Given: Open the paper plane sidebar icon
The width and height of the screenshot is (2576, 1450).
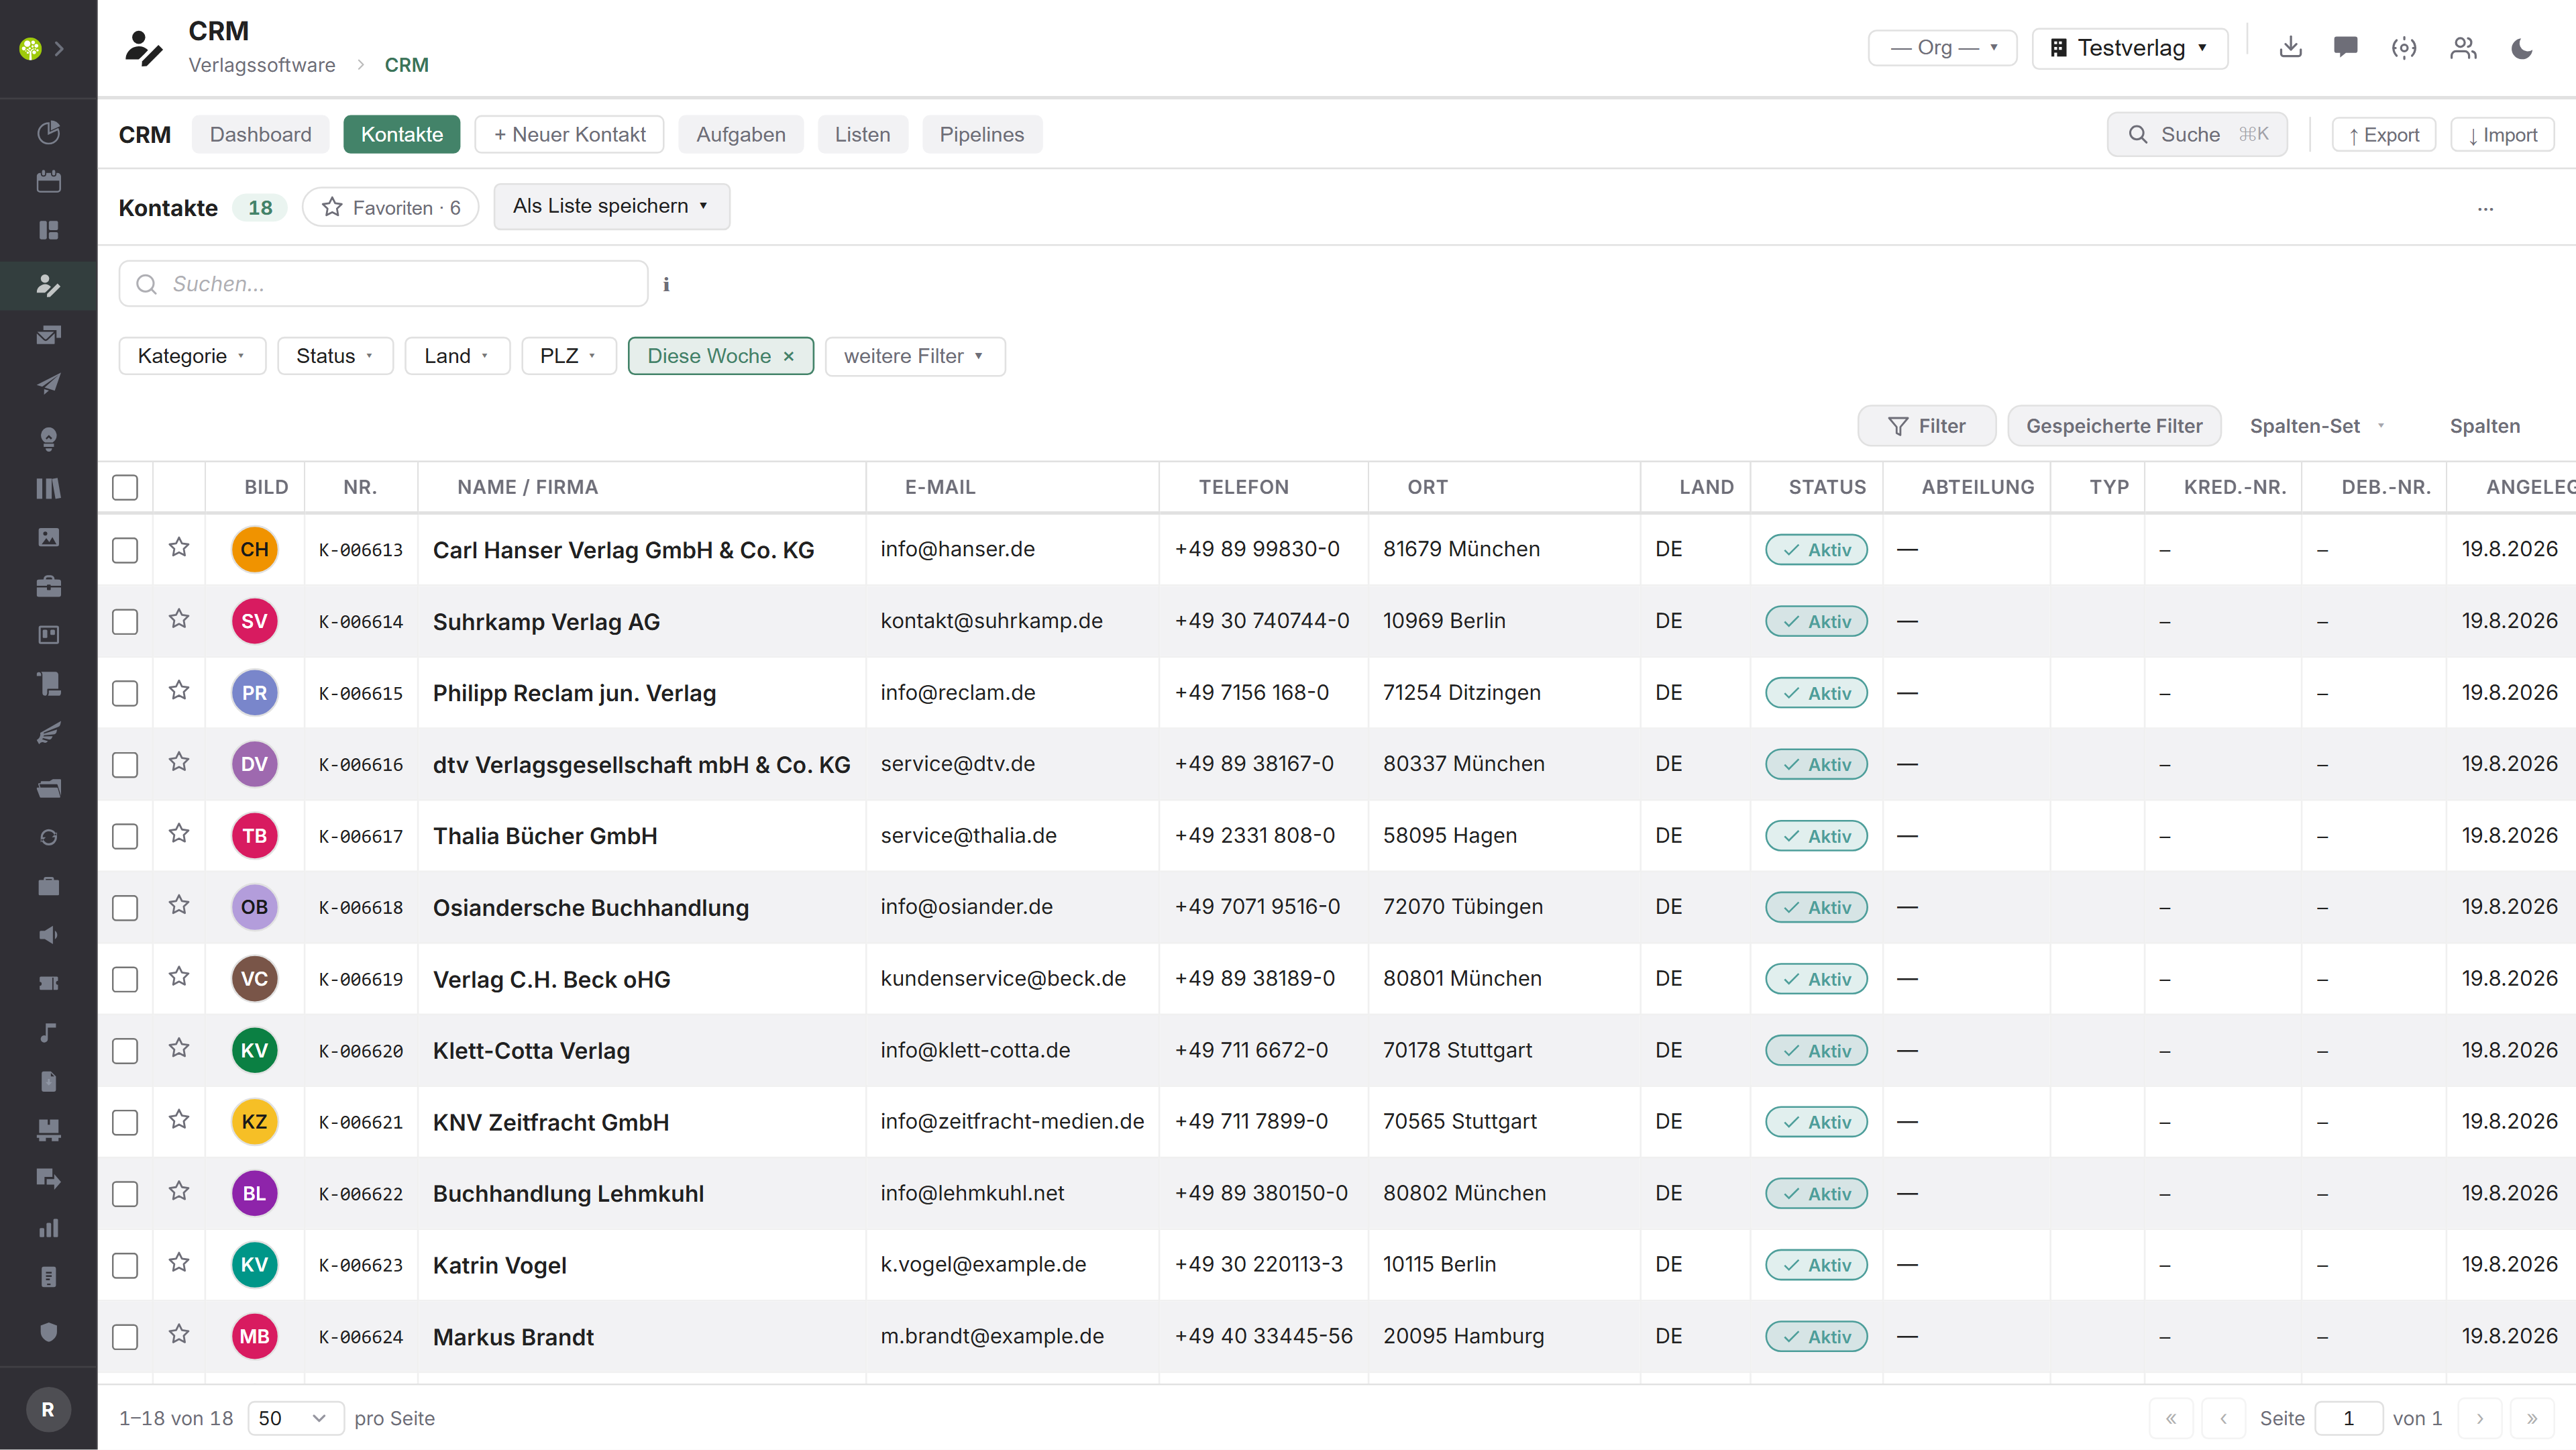Looking at the screenshot, I should pos(48,384).
